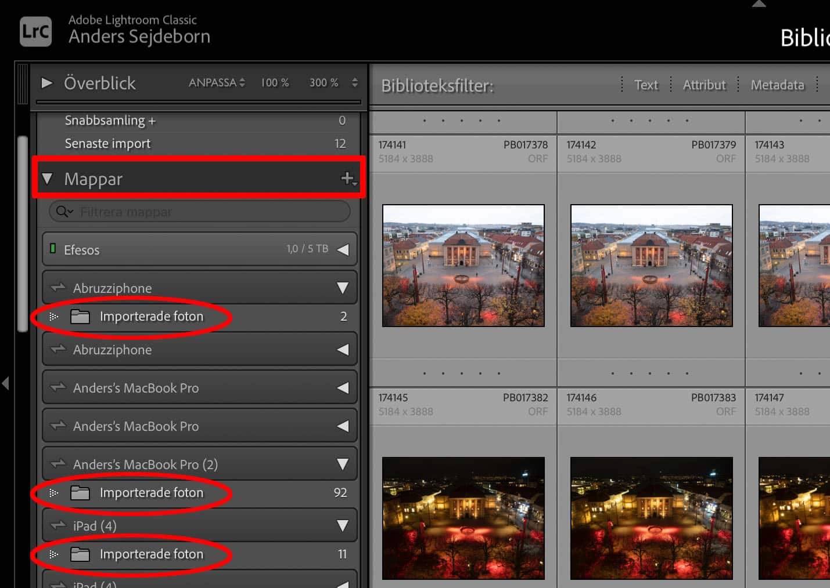Hide left panel using edge arrow
This screenshot has height=588, width=830.
[x=6, y=383]
